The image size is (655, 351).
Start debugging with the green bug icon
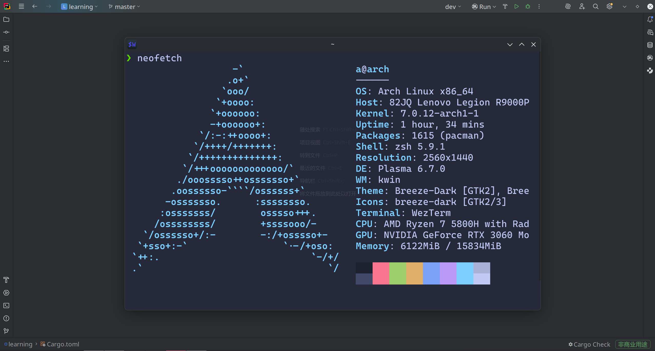tap(528, 6)
